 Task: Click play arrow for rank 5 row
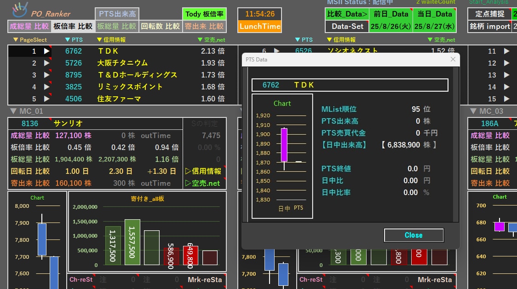(x=47, y=99)
